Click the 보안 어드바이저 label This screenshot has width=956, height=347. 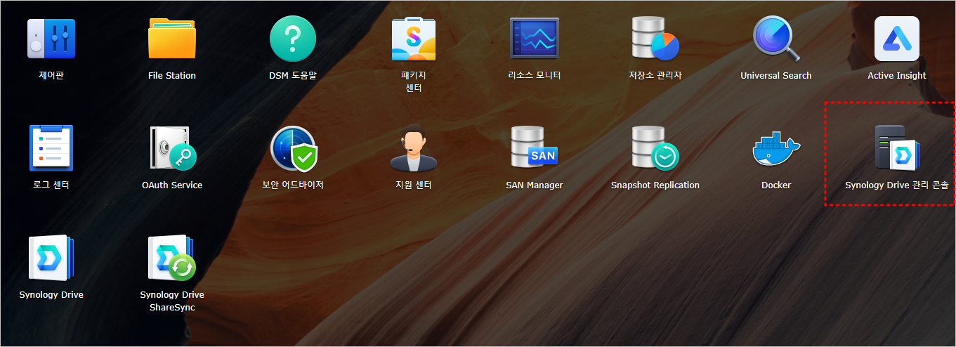point(293,185)
